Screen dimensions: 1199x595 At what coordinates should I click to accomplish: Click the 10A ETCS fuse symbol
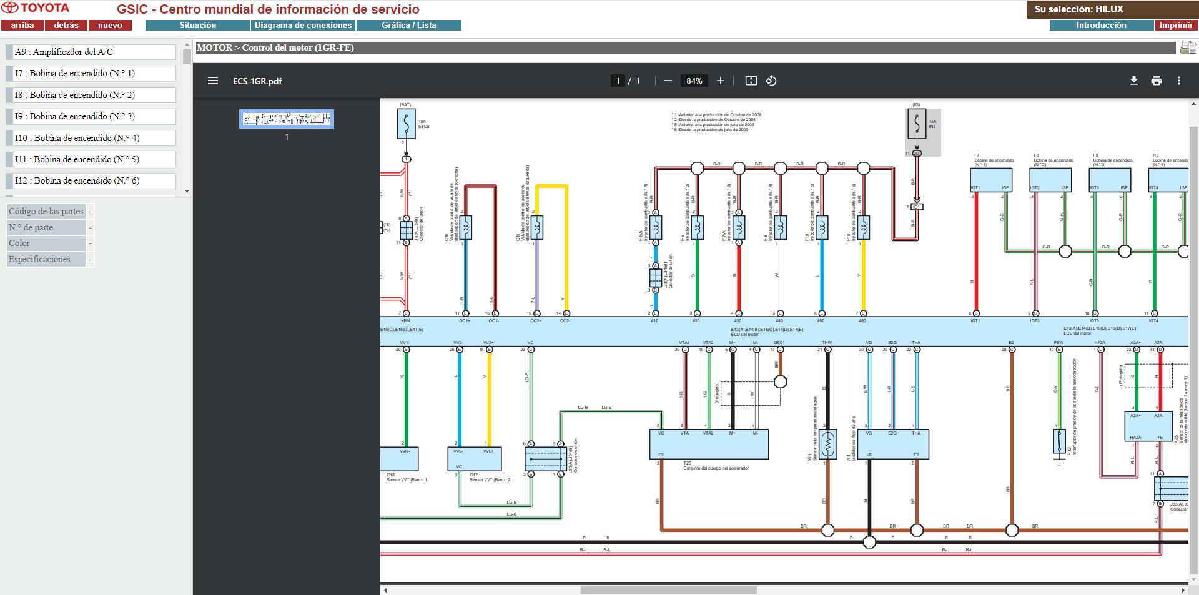[406, 124]
